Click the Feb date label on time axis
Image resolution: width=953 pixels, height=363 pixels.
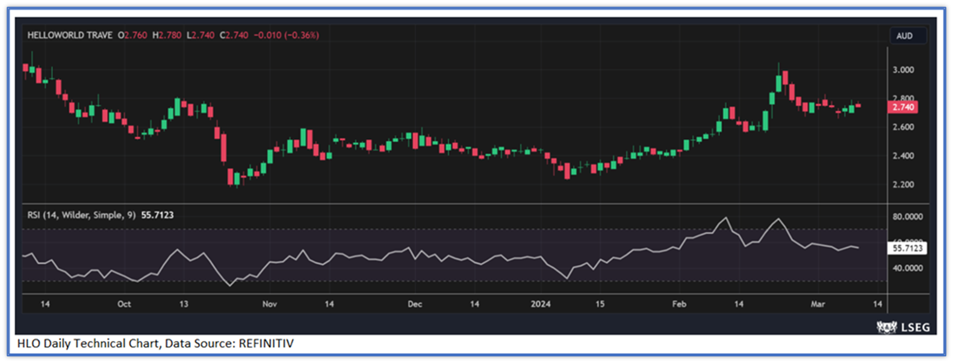[x=679, y=304]
